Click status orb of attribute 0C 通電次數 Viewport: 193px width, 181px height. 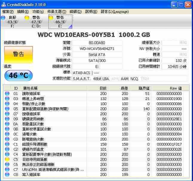coord(7,134)
